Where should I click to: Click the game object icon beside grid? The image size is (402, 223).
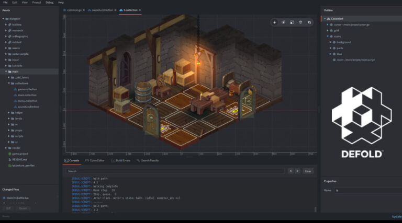coord(331,30)
